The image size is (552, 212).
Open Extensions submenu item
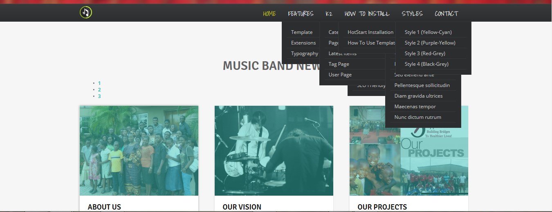click(303, 43)
